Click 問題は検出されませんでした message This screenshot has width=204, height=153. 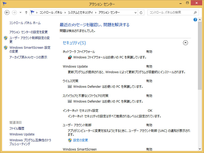pos(78,31)
